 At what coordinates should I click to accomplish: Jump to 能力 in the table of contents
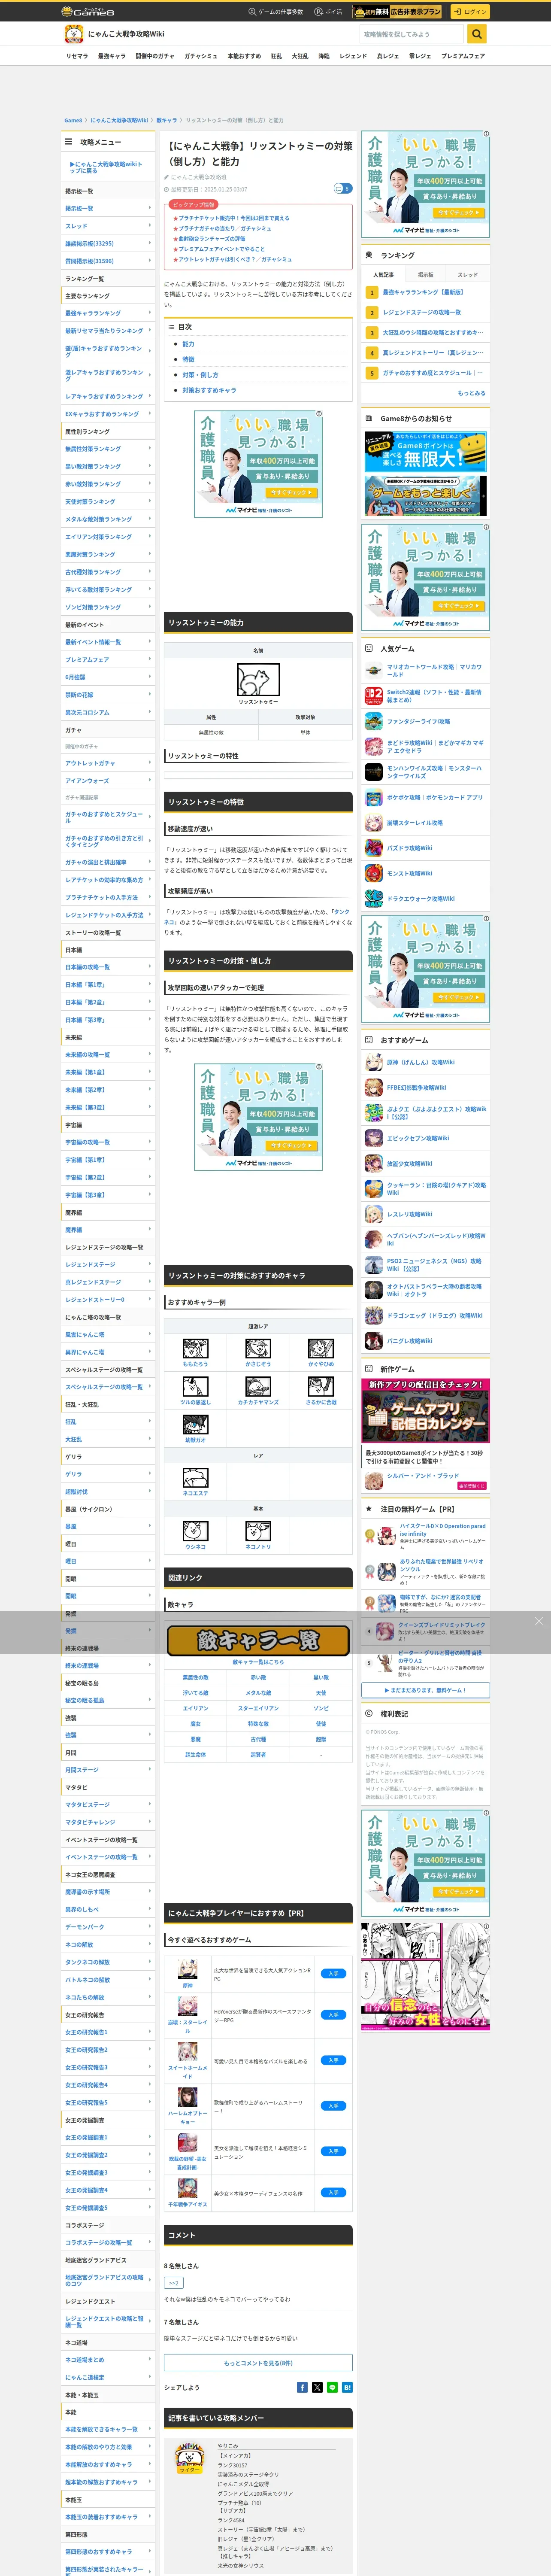(x=188, y=344)
